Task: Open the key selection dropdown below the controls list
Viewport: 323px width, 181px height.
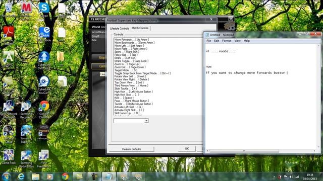Action: [x=146, y=121]
